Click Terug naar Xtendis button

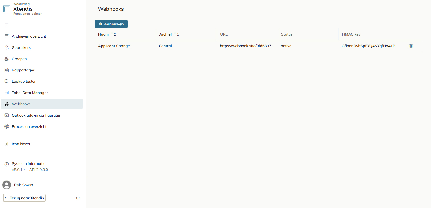pos(25,198)
